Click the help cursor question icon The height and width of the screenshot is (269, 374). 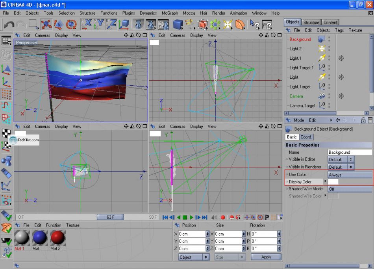click(254, 24)
